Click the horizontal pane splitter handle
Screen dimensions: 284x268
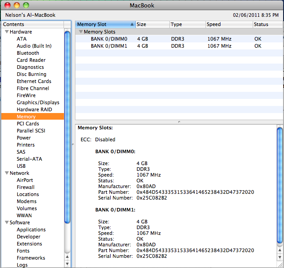pyautogui.click(x=179, y=122)
